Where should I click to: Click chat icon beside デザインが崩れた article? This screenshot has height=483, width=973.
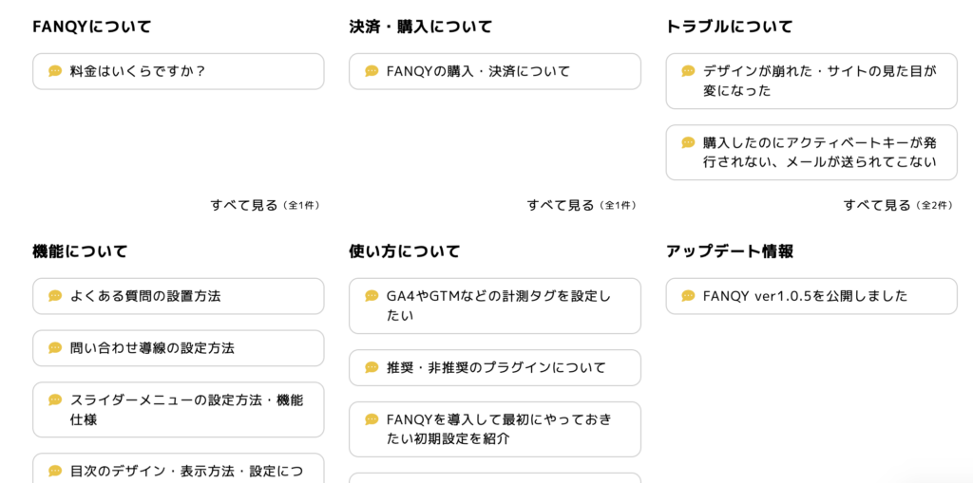(688, 71)
